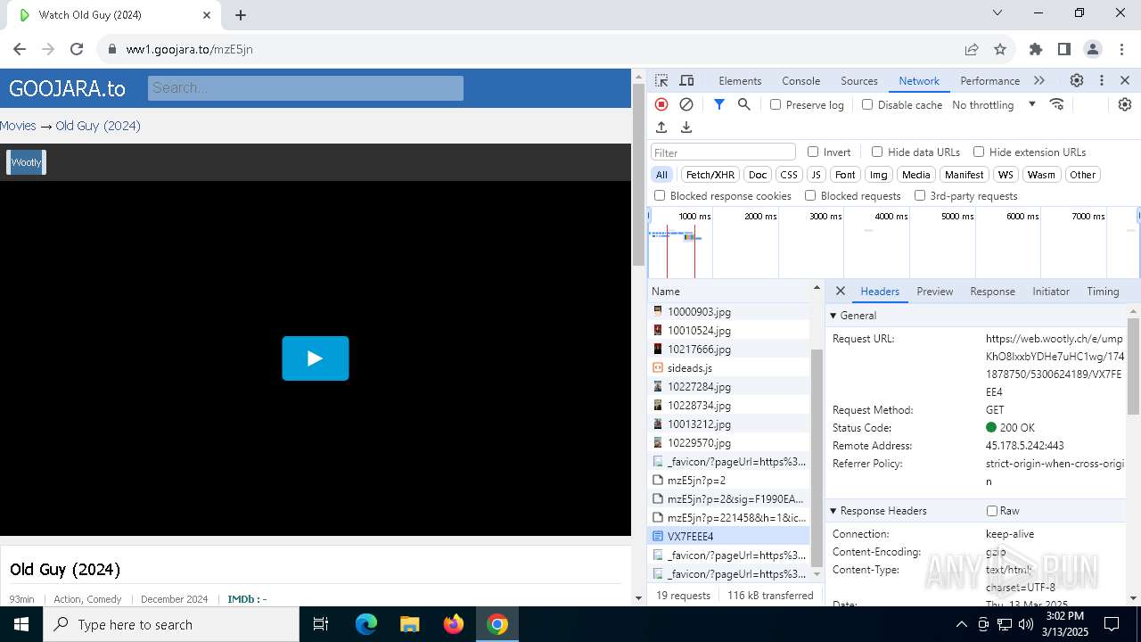This screenshot has width=1141, height=642.
Task: Open the Timing tab
Action: click(1103, 291)
